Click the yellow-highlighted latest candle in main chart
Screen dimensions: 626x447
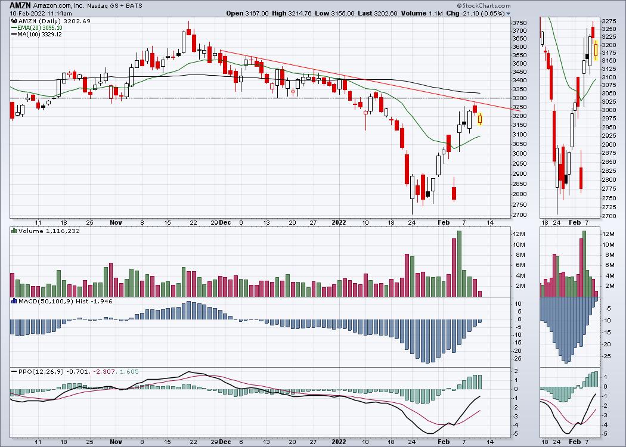pos(480,119)
